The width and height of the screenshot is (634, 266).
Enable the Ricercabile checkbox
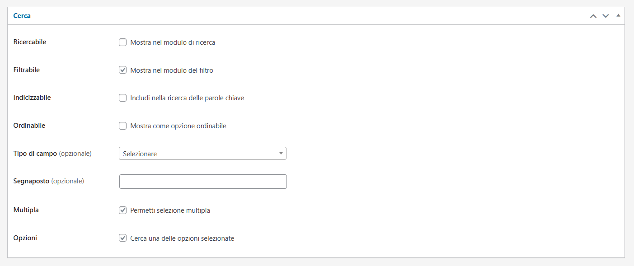coord(122,42)
